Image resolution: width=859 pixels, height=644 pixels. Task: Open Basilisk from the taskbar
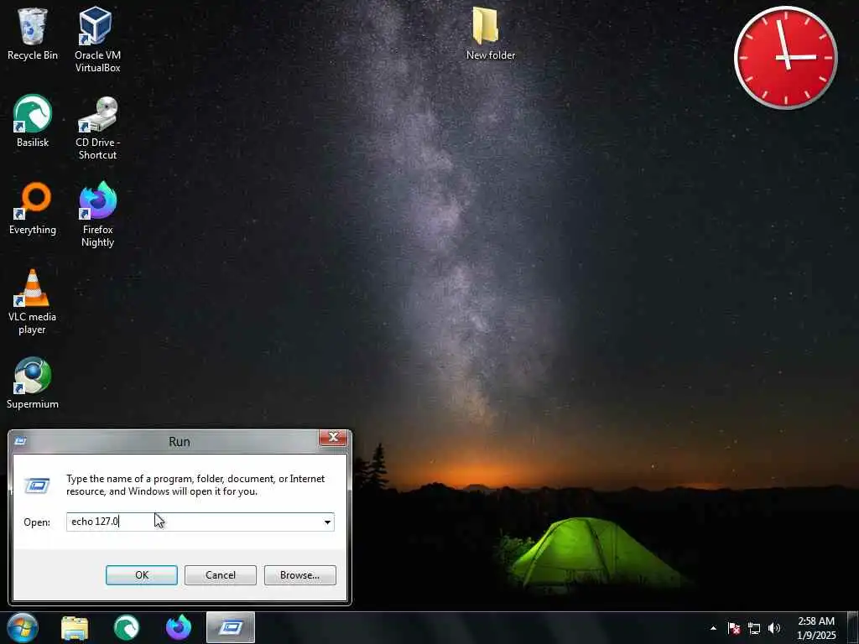click(127, 628)
